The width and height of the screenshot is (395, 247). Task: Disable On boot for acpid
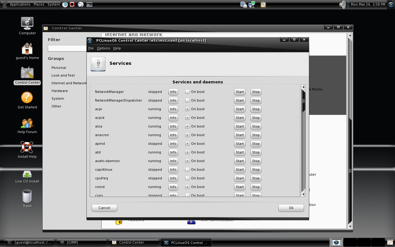pos(187,118)
